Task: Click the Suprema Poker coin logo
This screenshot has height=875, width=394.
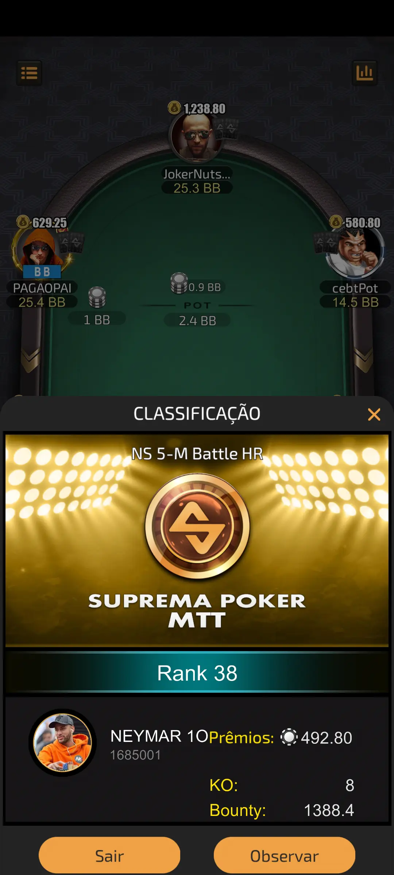Action: coord(197,526)
